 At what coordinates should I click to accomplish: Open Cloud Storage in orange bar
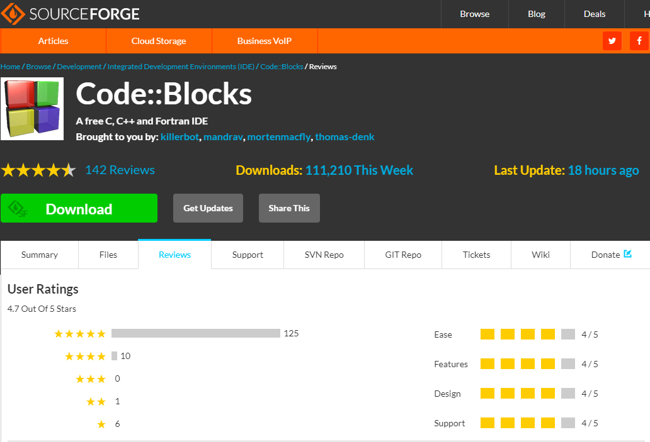click(159, 41)
